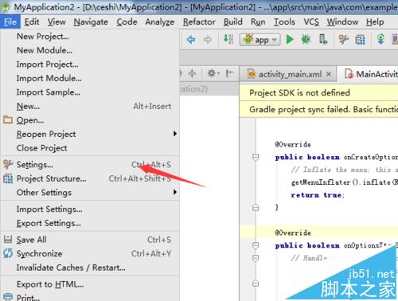Click the Make Project build icon
Viewport: 398px width, 301px height.
(228, 39)
